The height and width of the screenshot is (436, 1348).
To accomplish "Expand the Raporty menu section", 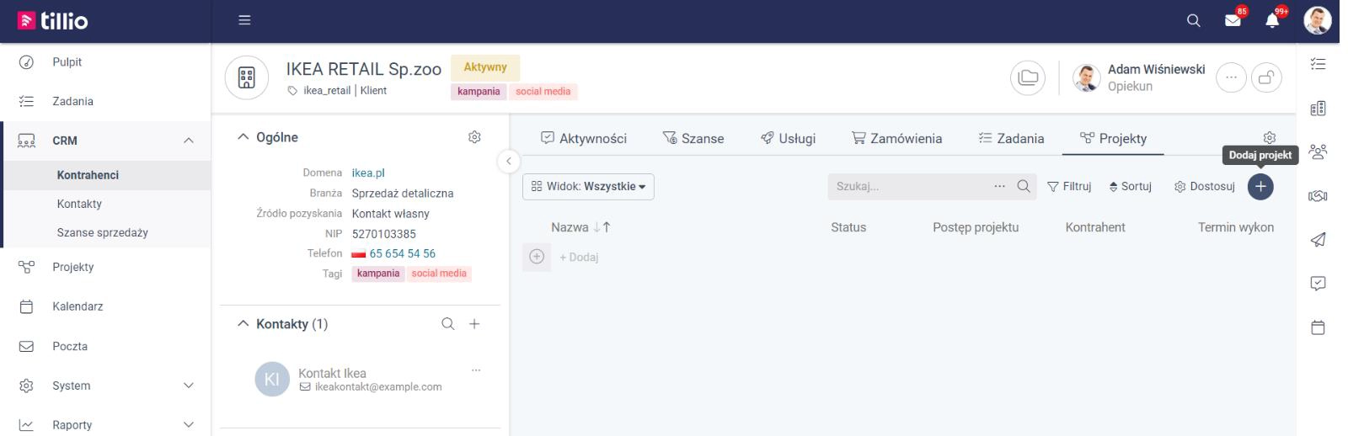I will (x=189, y=425).
